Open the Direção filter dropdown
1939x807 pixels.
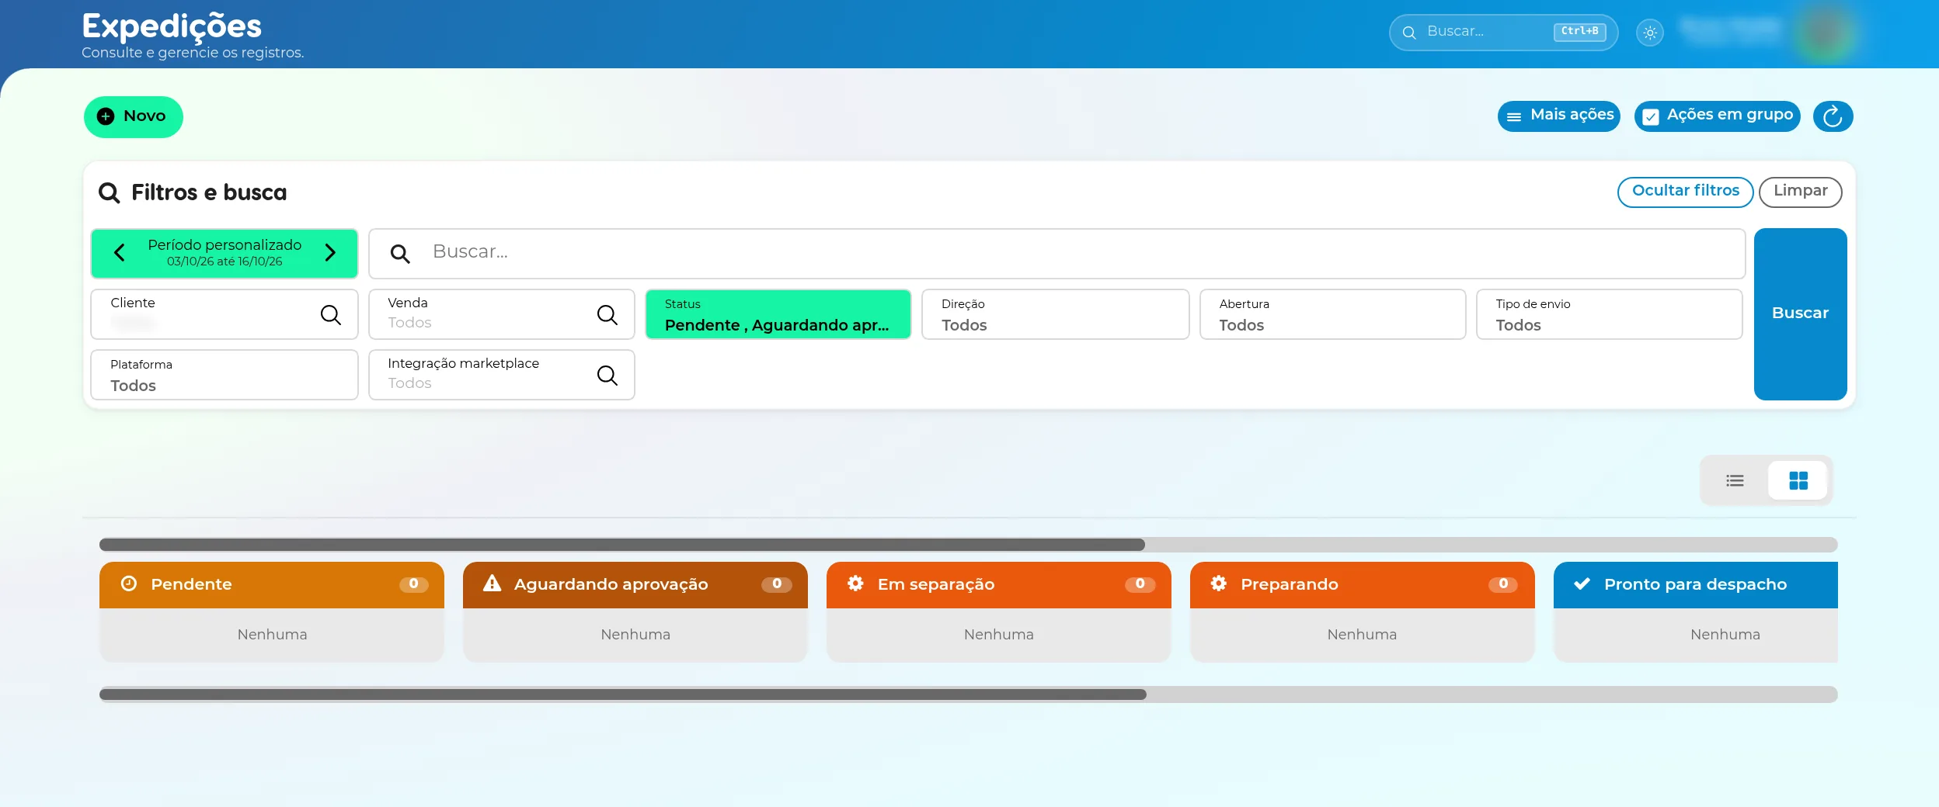click(x=1055, y=314)
